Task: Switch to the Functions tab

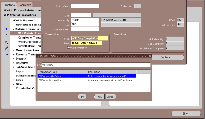Action: pos(9,5)
